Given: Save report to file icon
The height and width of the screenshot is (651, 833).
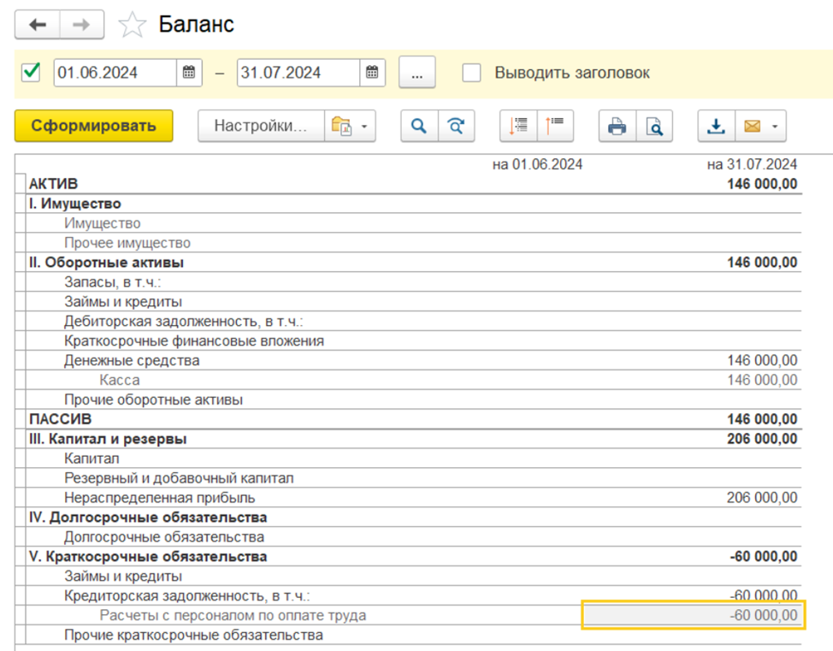Looking at the screenshot, I should pyautogui.click(x=717, y=127).
